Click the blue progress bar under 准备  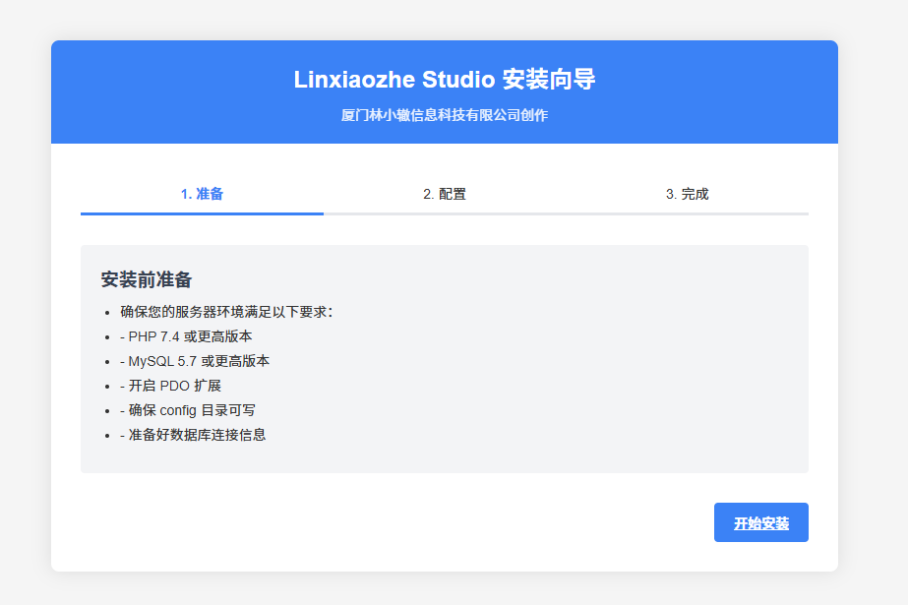click(202, 212)
